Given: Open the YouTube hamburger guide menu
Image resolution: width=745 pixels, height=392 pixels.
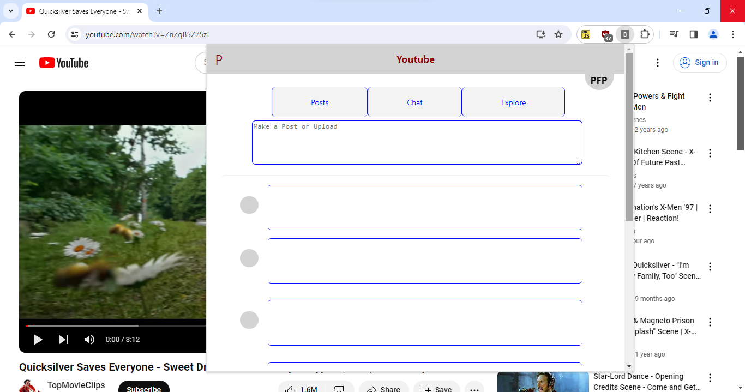Looking at the screenshot, I should point(20,63).
